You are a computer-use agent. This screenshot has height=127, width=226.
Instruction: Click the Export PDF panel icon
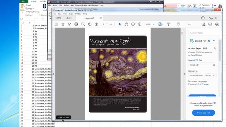191,41
